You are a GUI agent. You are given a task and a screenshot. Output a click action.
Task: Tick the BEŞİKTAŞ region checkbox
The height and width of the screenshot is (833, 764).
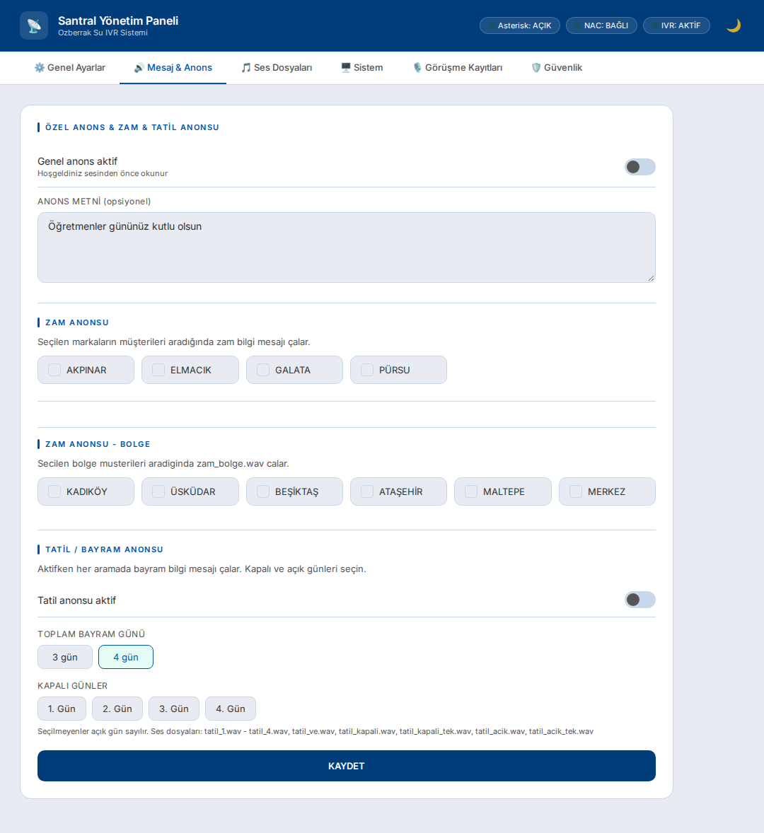[x=263, y=491]
